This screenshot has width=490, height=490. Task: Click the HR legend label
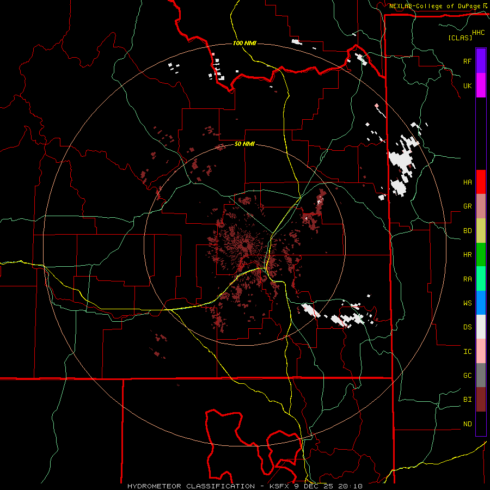(x=467, y=255)
